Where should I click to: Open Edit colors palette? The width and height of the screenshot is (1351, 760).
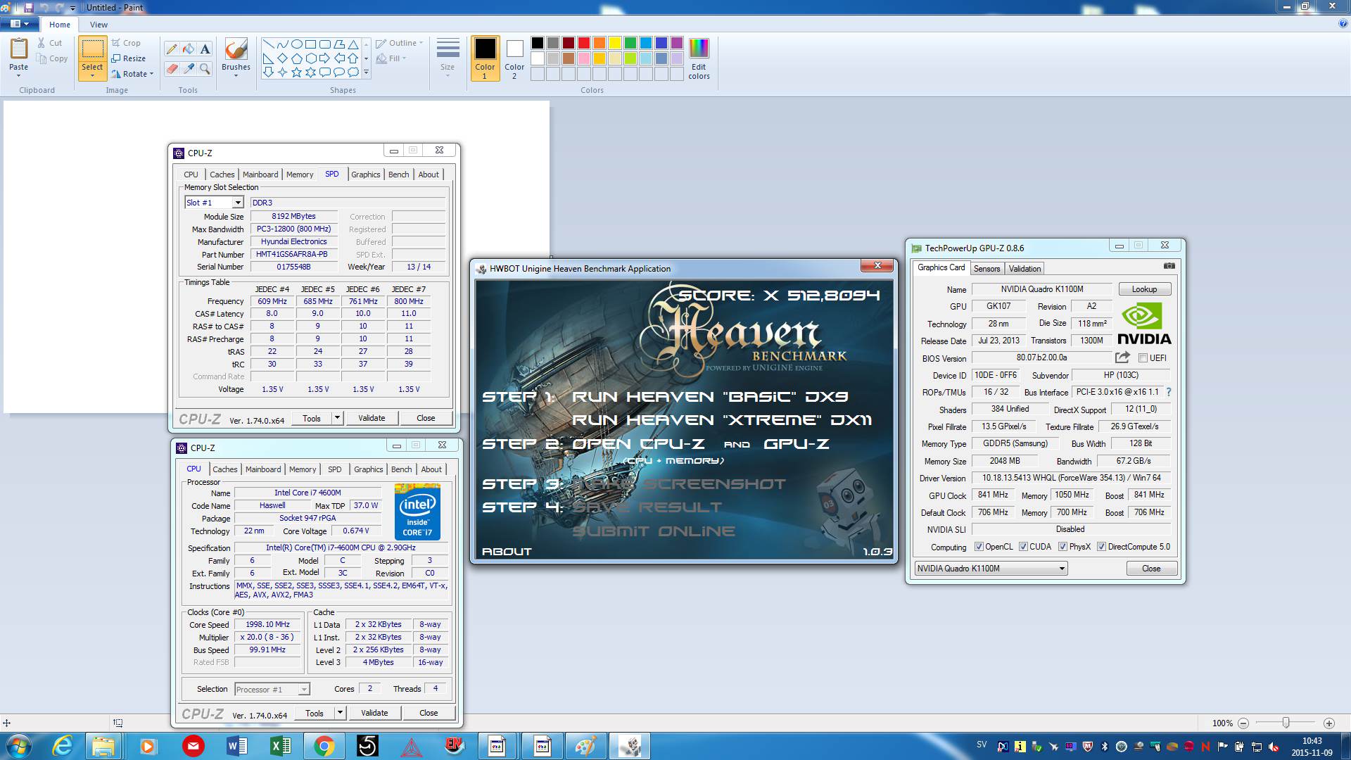(x=699, y=58)
